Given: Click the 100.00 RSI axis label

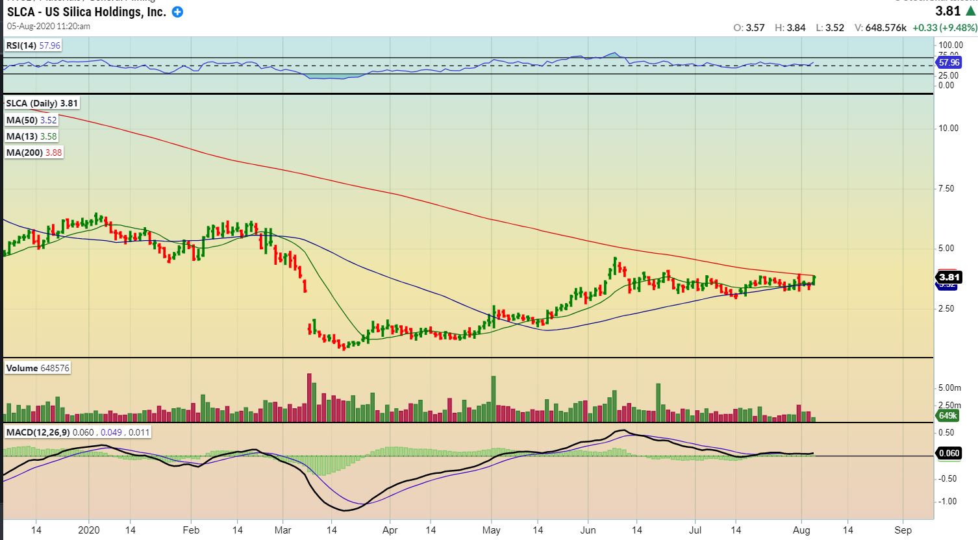Looking at the screenshot, I should [x=951, y=45].
